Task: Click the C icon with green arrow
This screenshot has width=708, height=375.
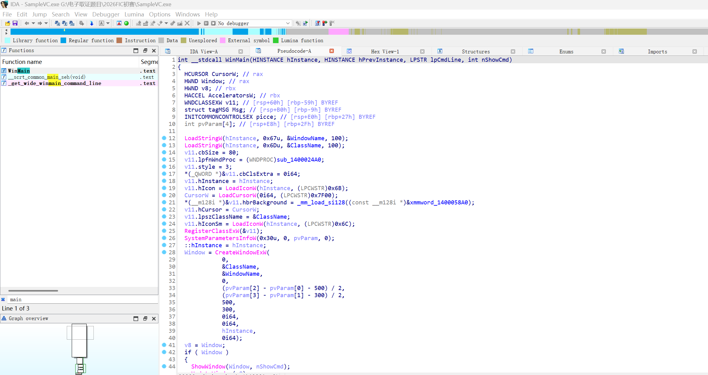Action: tap(306, 23)
